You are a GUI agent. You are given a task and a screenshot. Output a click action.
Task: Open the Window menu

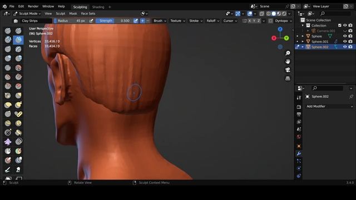[48, 6]
